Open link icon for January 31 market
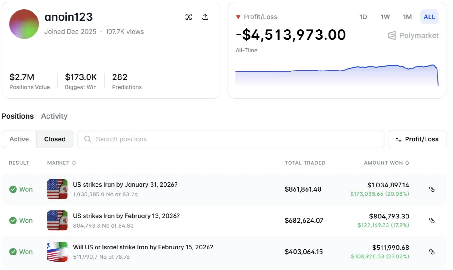This screenshot has height=270, width=453. [431, 189]
